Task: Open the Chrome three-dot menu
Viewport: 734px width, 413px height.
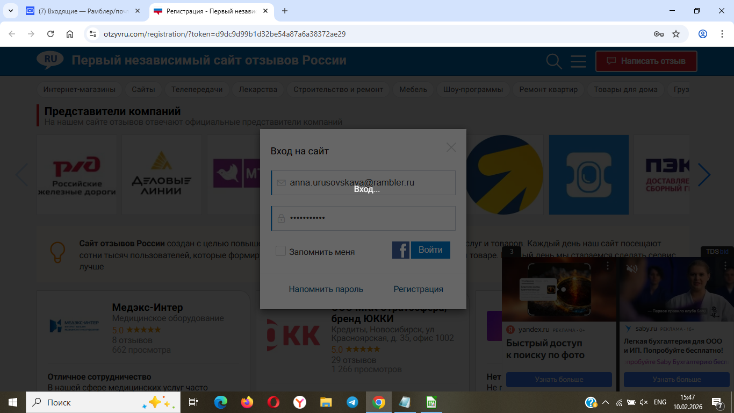Action: coord(722,34)
